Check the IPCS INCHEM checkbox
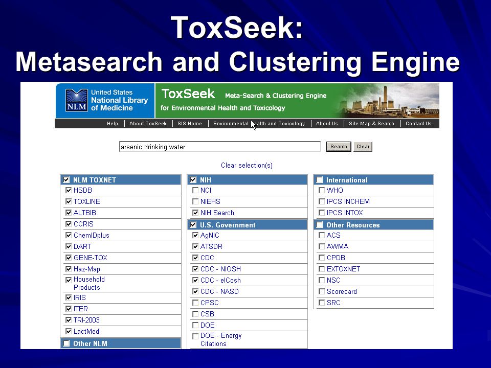Screen dimensions: 491x368 pos(322,201)
